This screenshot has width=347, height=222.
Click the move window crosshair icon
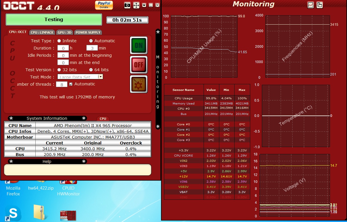pyautogui.click(x=136, y=5)
